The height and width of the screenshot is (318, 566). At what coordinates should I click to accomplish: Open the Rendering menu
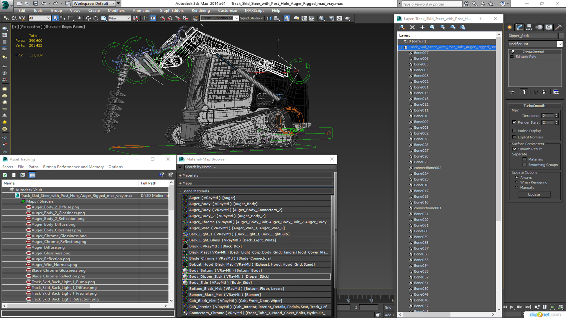point(201,11)
